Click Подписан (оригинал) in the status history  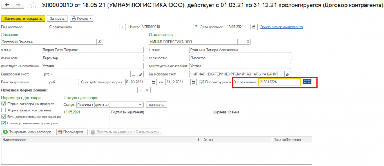click(x=127, y=112)
